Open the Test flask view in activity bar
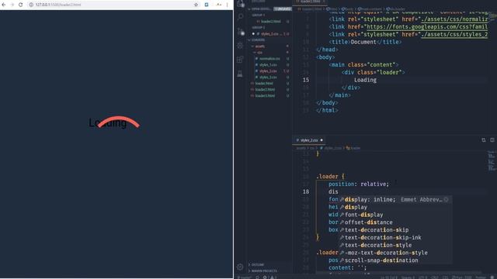Screen dimensions: 497x279 coord(240,74)
